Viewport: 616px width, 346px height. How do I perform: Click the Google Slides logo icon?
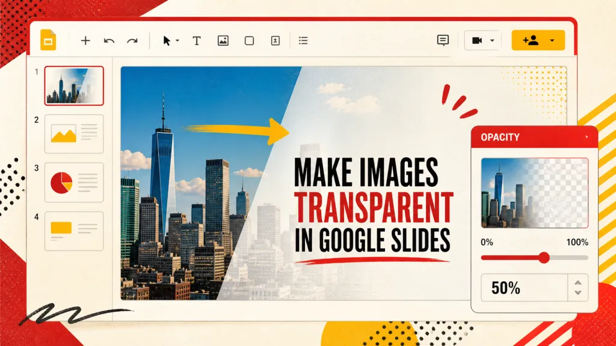(48, 40)
